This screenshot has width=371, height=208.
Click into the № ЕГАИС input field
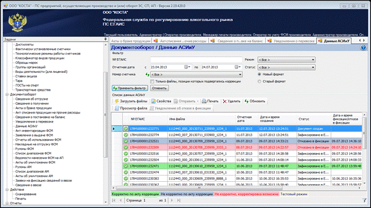point(197,60)
